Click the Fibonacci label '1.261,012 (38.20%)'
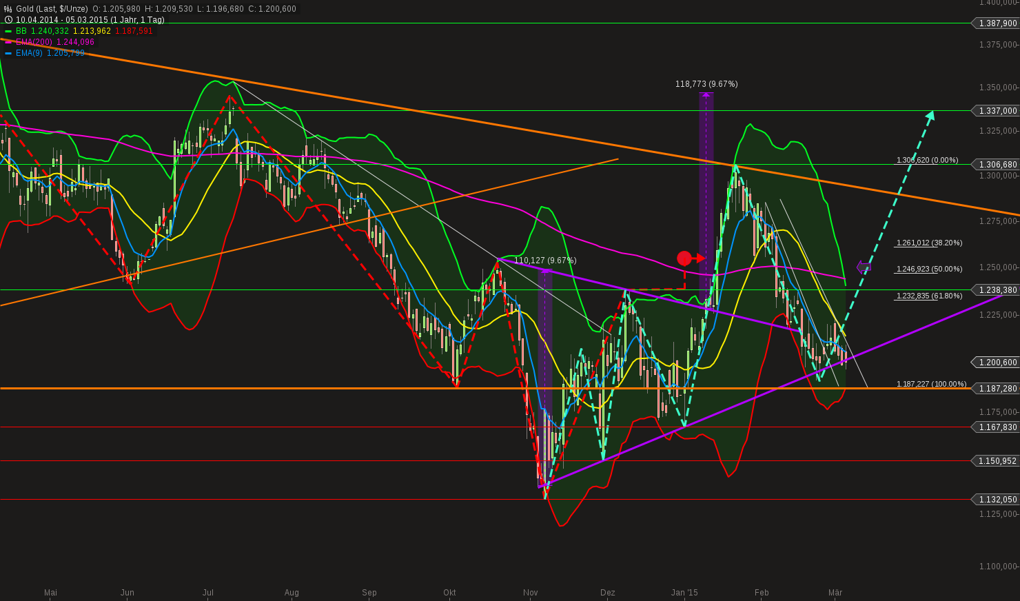The height and width of the screenshot is (601, 1020). [x=929, y=243]
